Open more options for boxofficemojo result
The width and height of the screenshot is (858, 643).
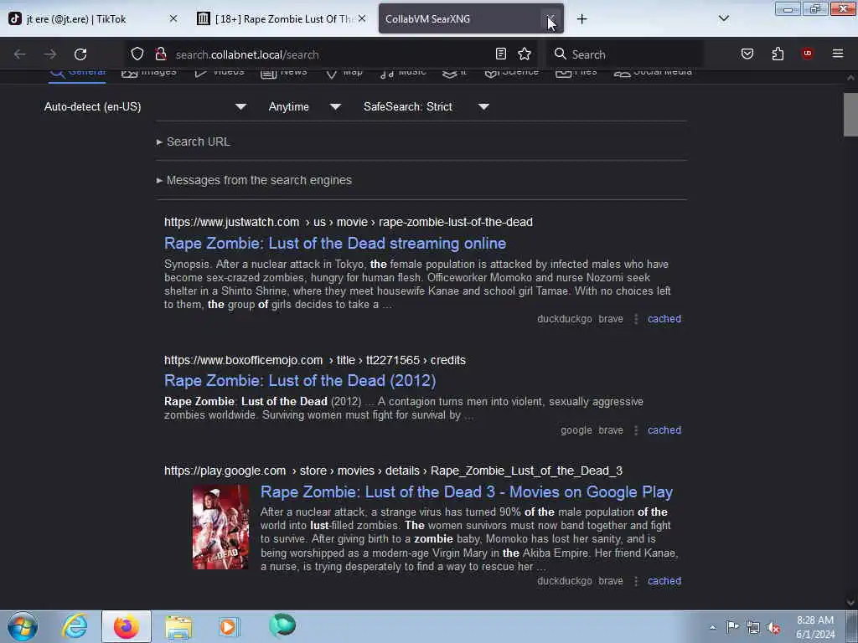pyautogui.click(x=636, y=430)
